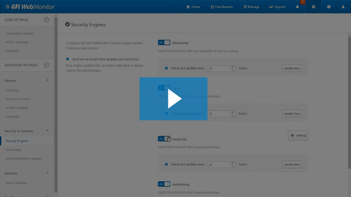Click Kaspersky update hours field
The width and height of the screenshot is (351, 197).
coord(222,165)
